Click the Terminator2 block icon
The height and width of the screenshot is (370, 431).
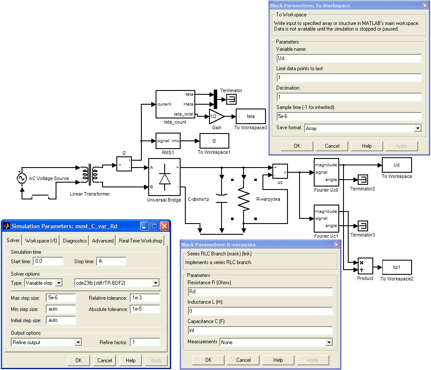coord(363,180)
